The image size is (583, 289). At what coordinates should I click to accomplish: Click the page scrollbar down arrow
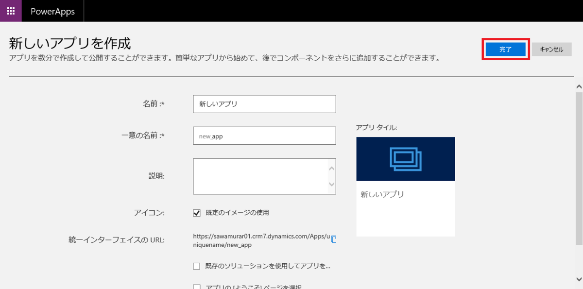tap(579, 279)
